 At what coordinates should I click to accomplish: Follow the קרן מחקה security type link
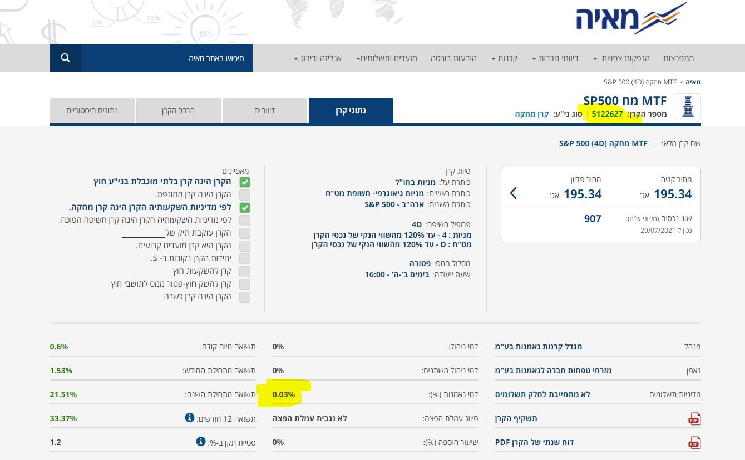(532, 114)
